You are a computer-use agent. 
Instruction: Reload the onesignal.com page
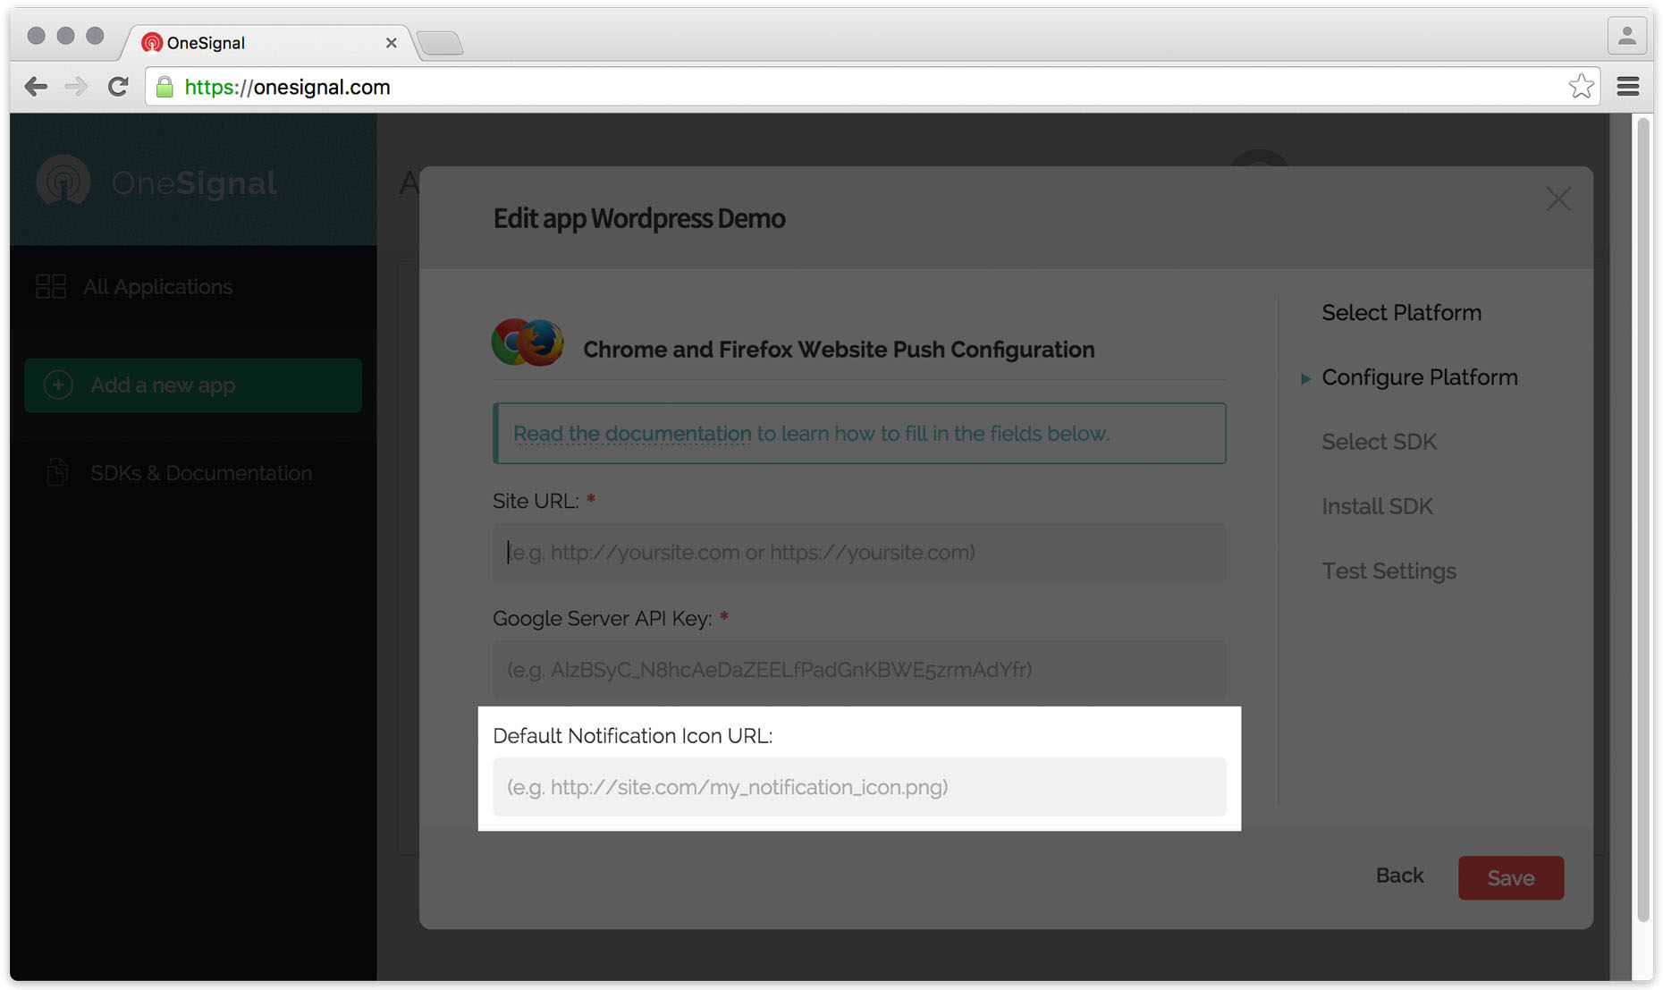click(x=118, y=87)
